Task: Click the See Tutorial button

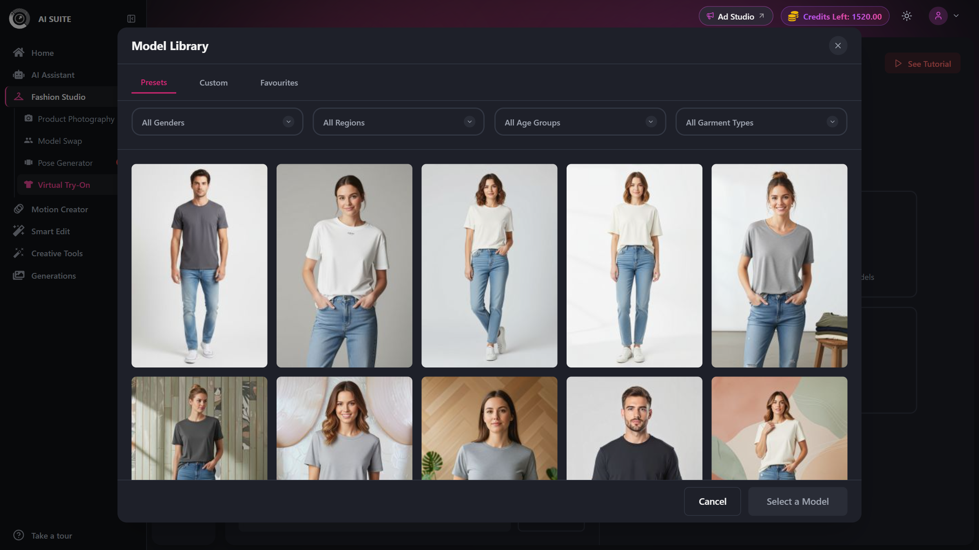Action: click(923, 64)
